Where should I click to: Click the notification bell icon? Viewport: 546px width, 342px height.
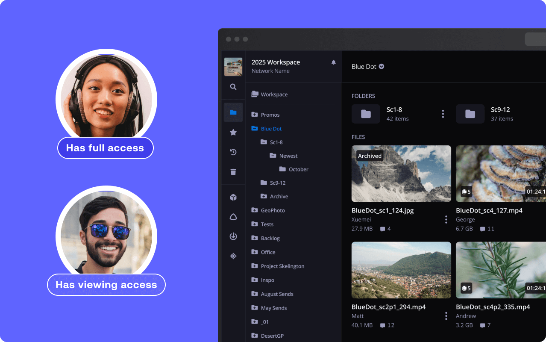pos(334,62)
